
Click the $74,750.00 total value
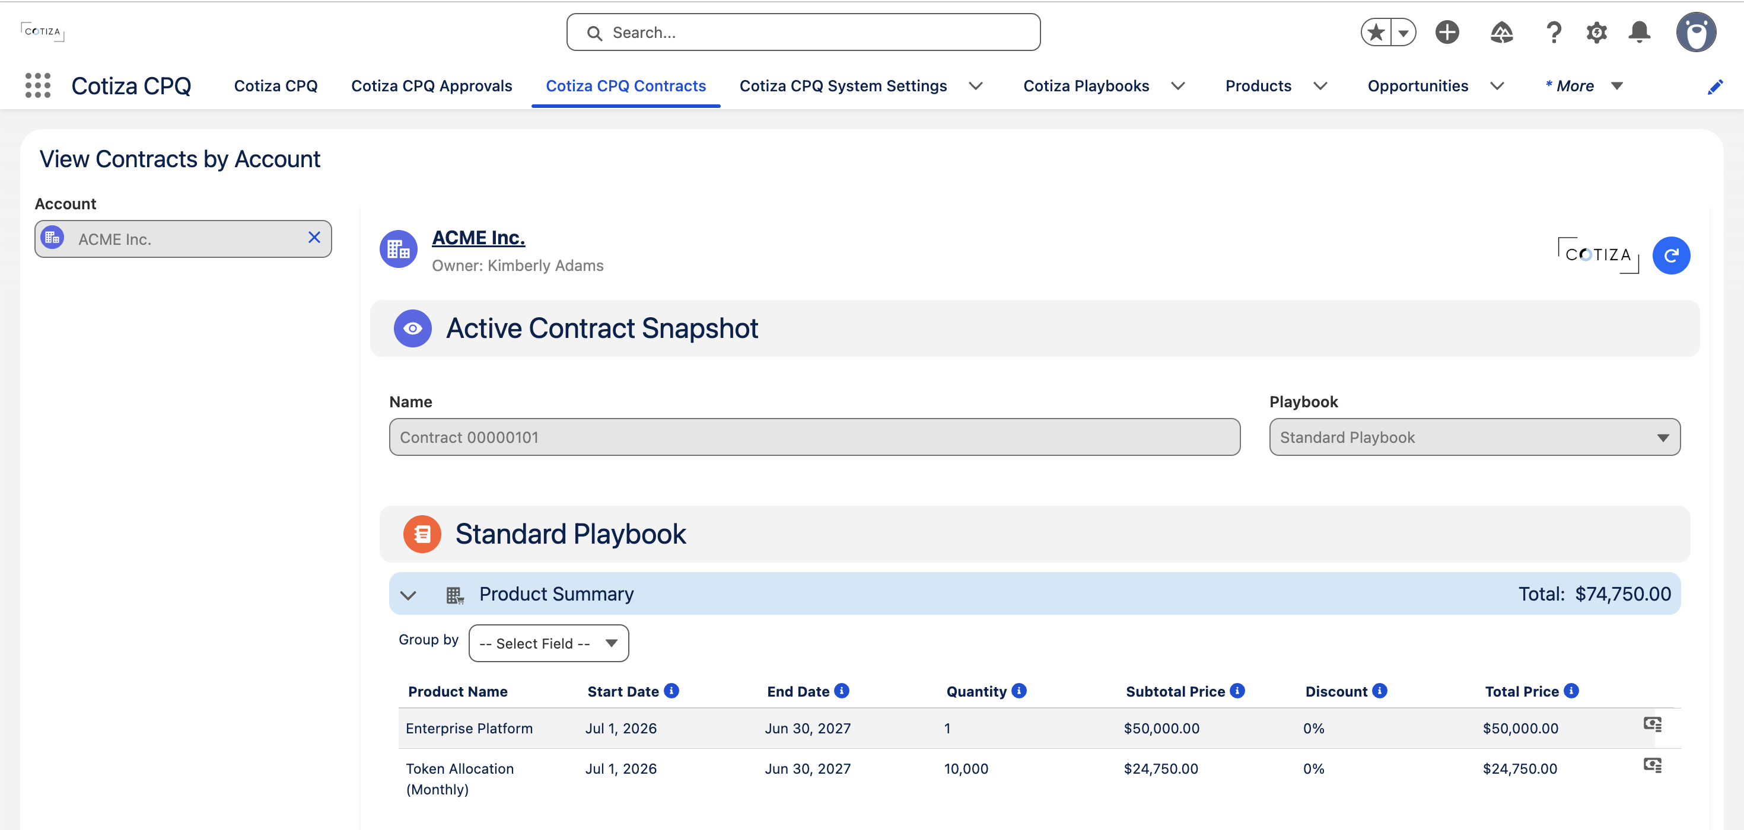(1622, 594)
